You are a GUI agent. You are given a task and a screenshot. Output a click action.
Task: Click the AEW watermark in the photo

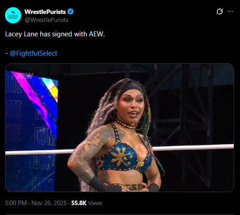[25, 76]
